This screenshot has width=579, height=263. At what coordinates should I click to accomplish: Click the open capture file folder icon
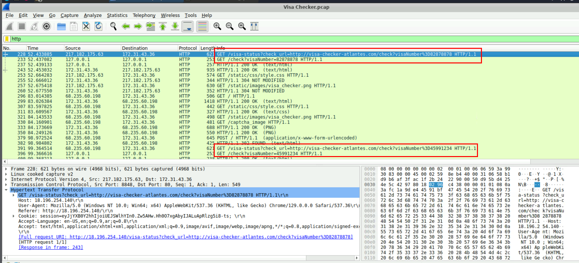click(x=61, y=27)
